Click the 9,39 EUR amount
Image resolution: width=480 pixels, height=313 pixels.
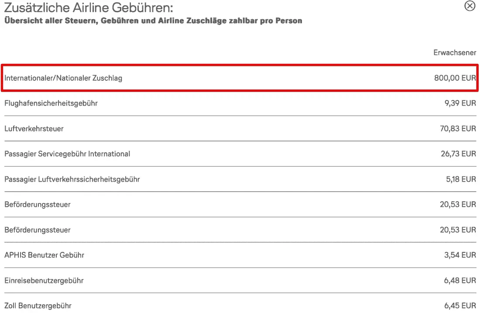(x=460, y=103)
